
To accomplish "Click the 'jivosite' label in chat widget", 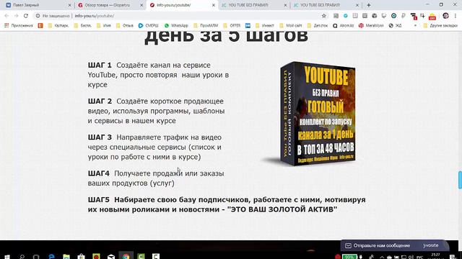I will (x=431, y=245).
